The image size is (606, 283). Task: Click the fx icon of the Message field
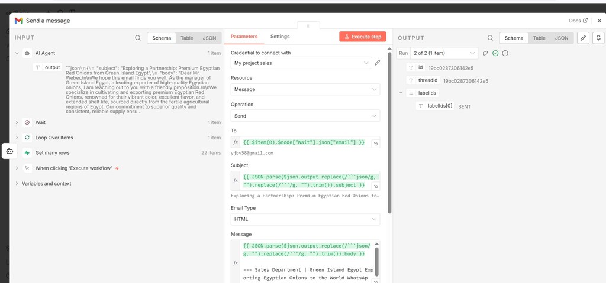(x=236, y=262)
